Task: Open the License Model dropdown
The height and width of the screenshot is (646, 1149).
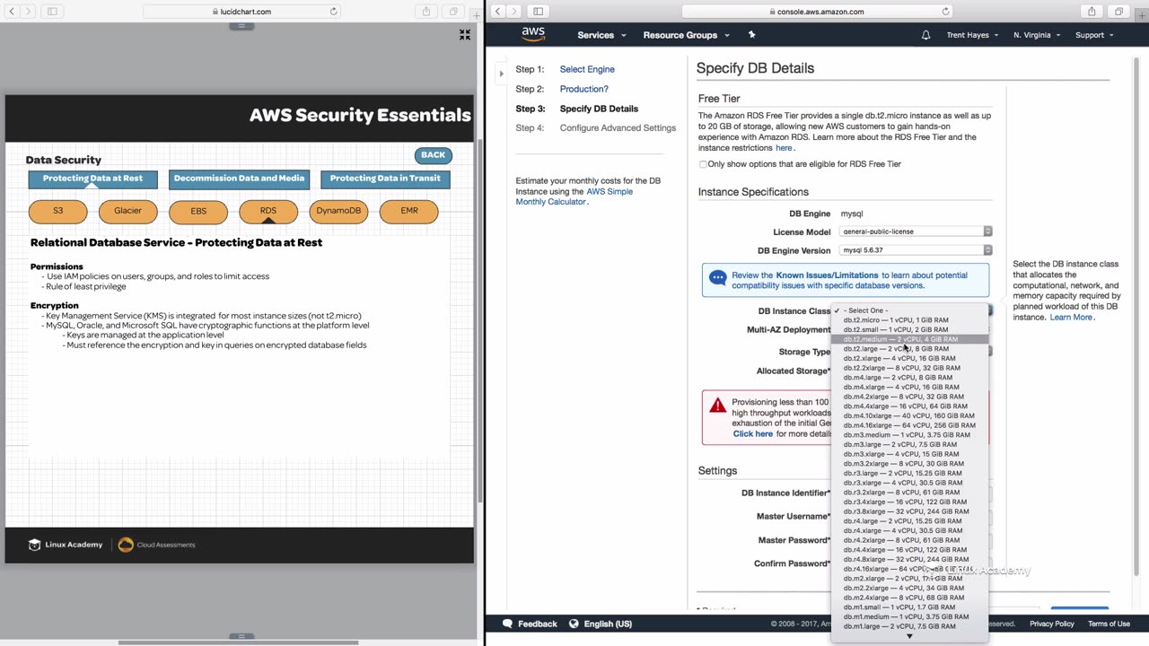Action: coord(916,231)
